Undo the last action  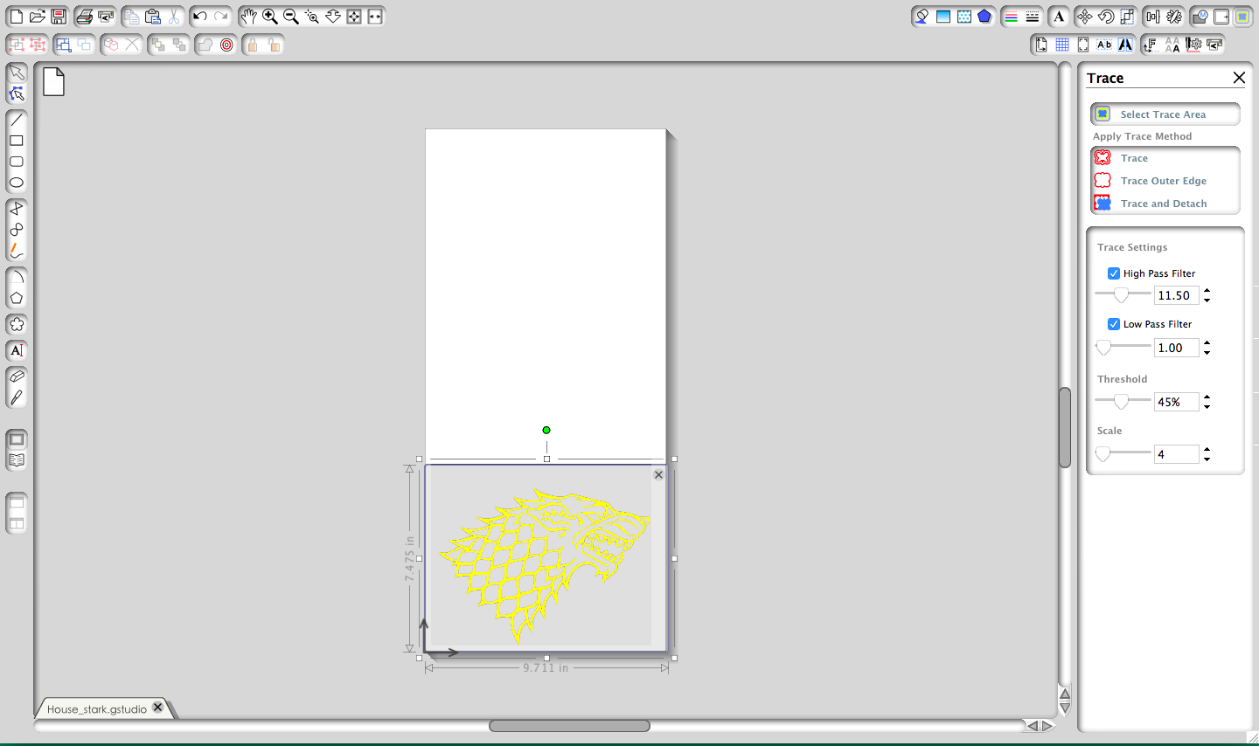point(200,17)
